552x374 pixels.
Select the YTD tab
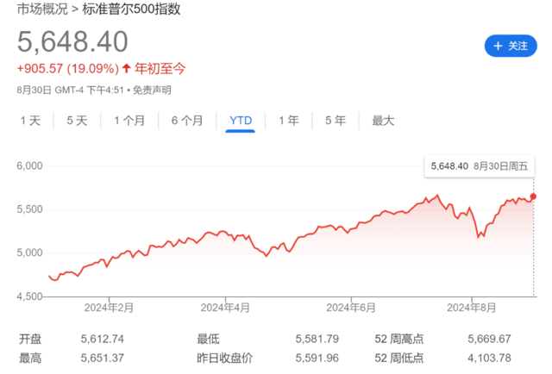pyautogui.click(x=241, y=121)
